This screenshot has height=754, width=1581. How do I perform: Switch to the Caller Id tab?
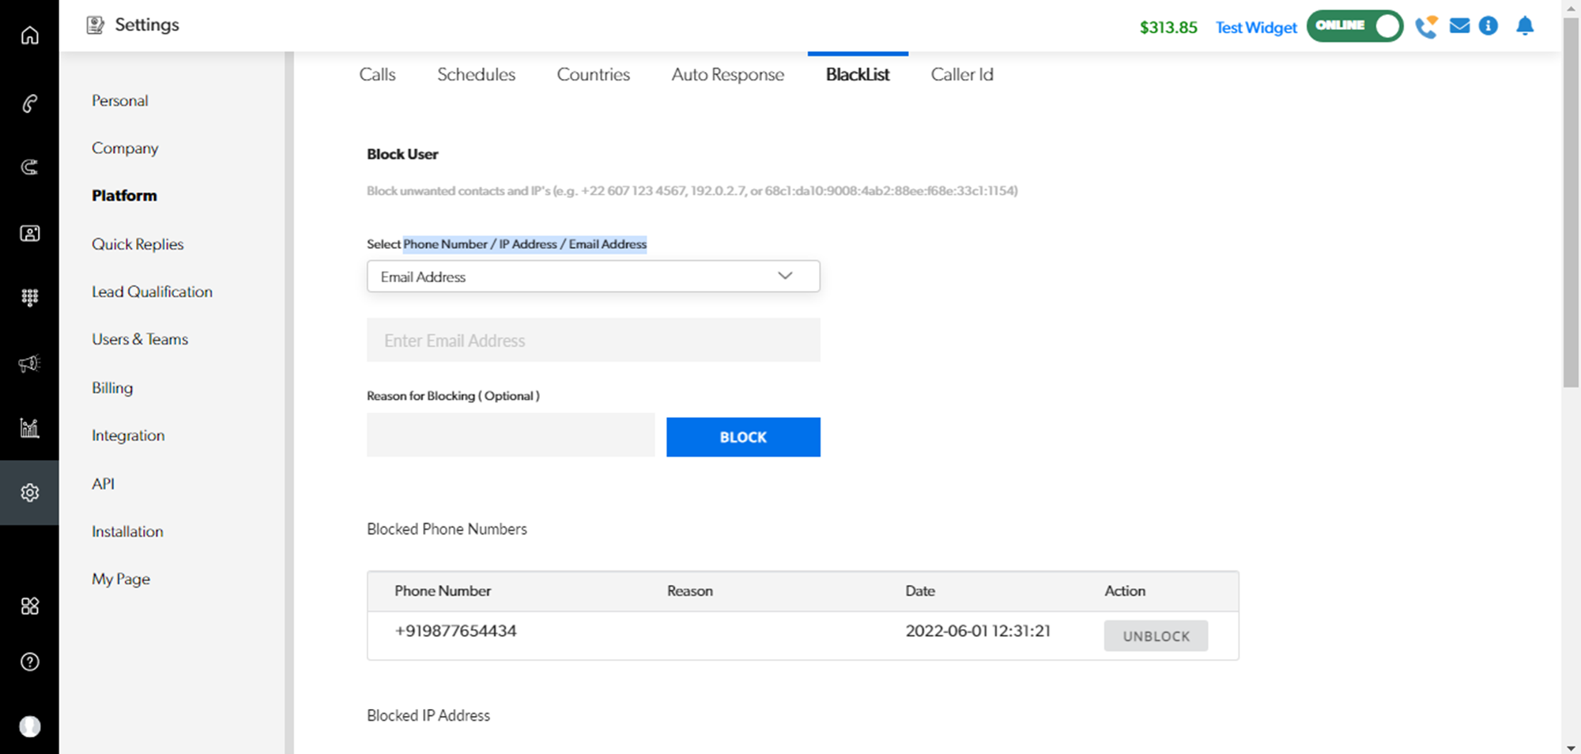pyautogui.click(x=961, y=74)
